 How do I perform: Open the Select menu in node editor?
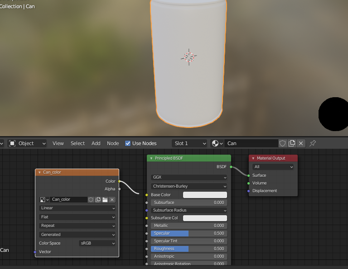(x=77, y=143)
